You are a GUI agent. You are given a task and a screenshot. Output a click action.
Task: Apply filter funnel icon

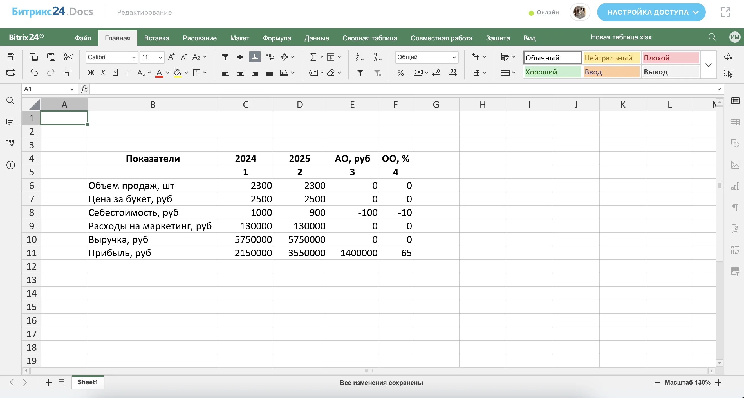click(360, 73)
